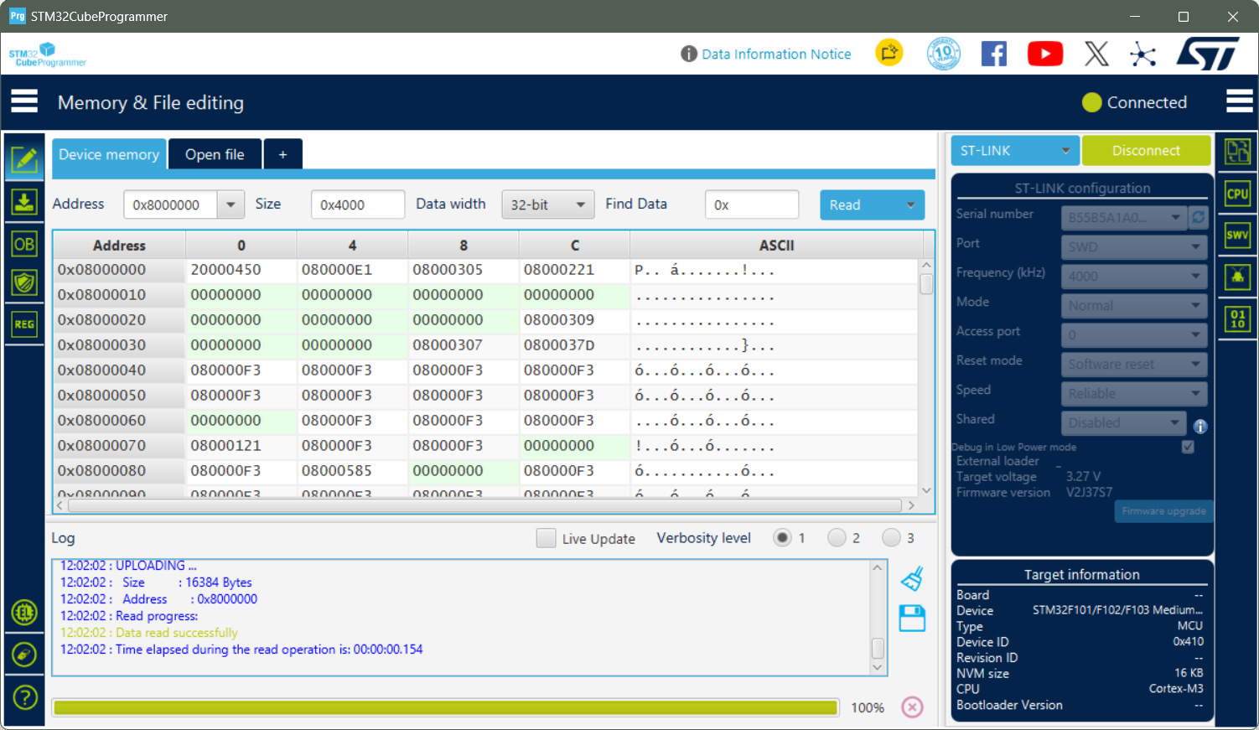
Task: Open the ST-LINK interface dropdown
Action: tap(1015, 151)
